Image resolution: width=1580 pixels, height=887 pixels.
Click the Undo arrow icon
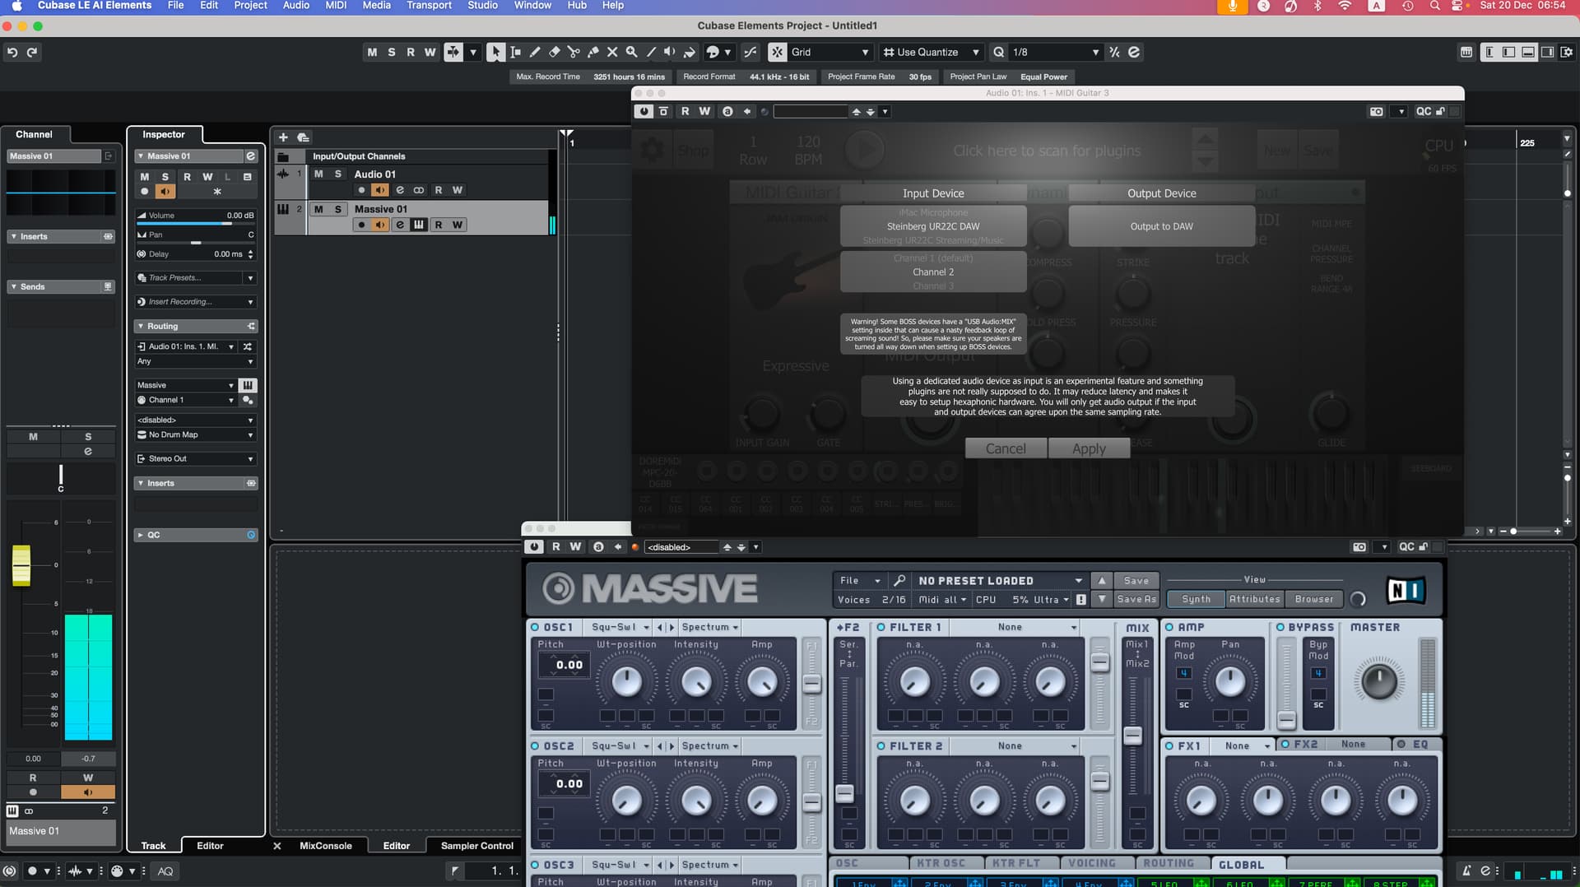(x=12, y=52)
